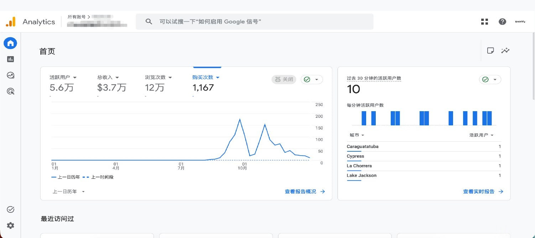
Task: Open 活跃用户 dropdown in realtime table
Action: pyautogui.click(x=481, y=135)
